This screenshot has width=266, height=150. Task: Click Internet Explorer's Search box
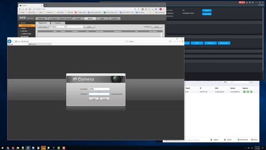(149, 41)
